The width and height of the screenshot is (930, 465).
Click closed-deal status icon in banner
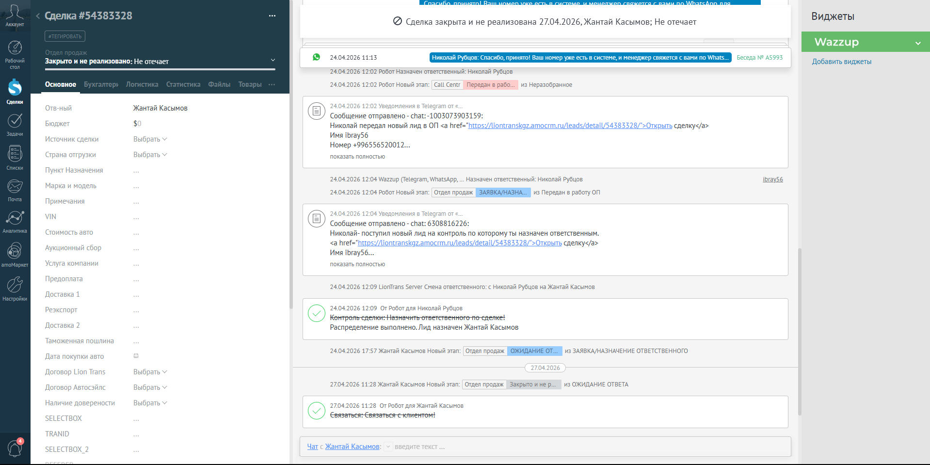click(x=398, y=21)
